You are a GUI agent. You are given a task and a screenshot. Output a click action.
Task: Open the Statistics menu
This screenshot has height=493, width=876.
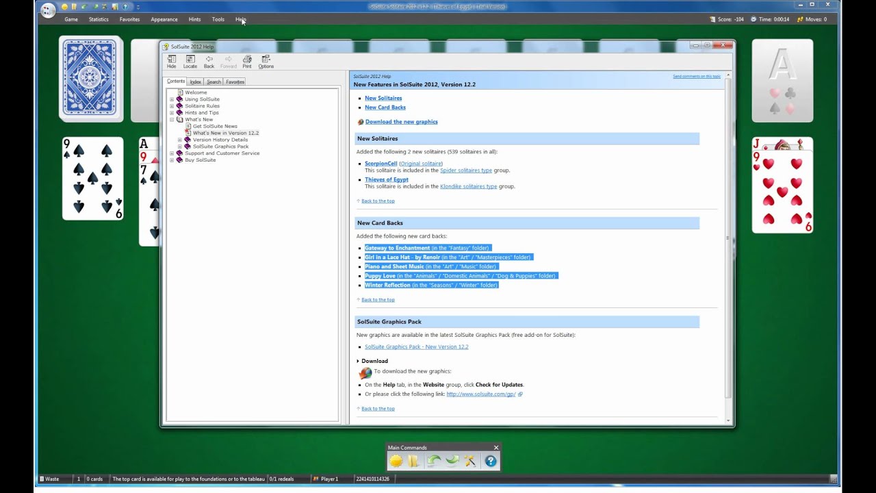(x=99, y=19)
